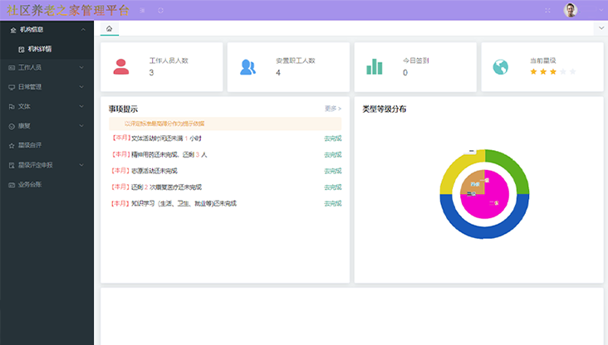Toggle fullscreen icon near the avatar

547,10
